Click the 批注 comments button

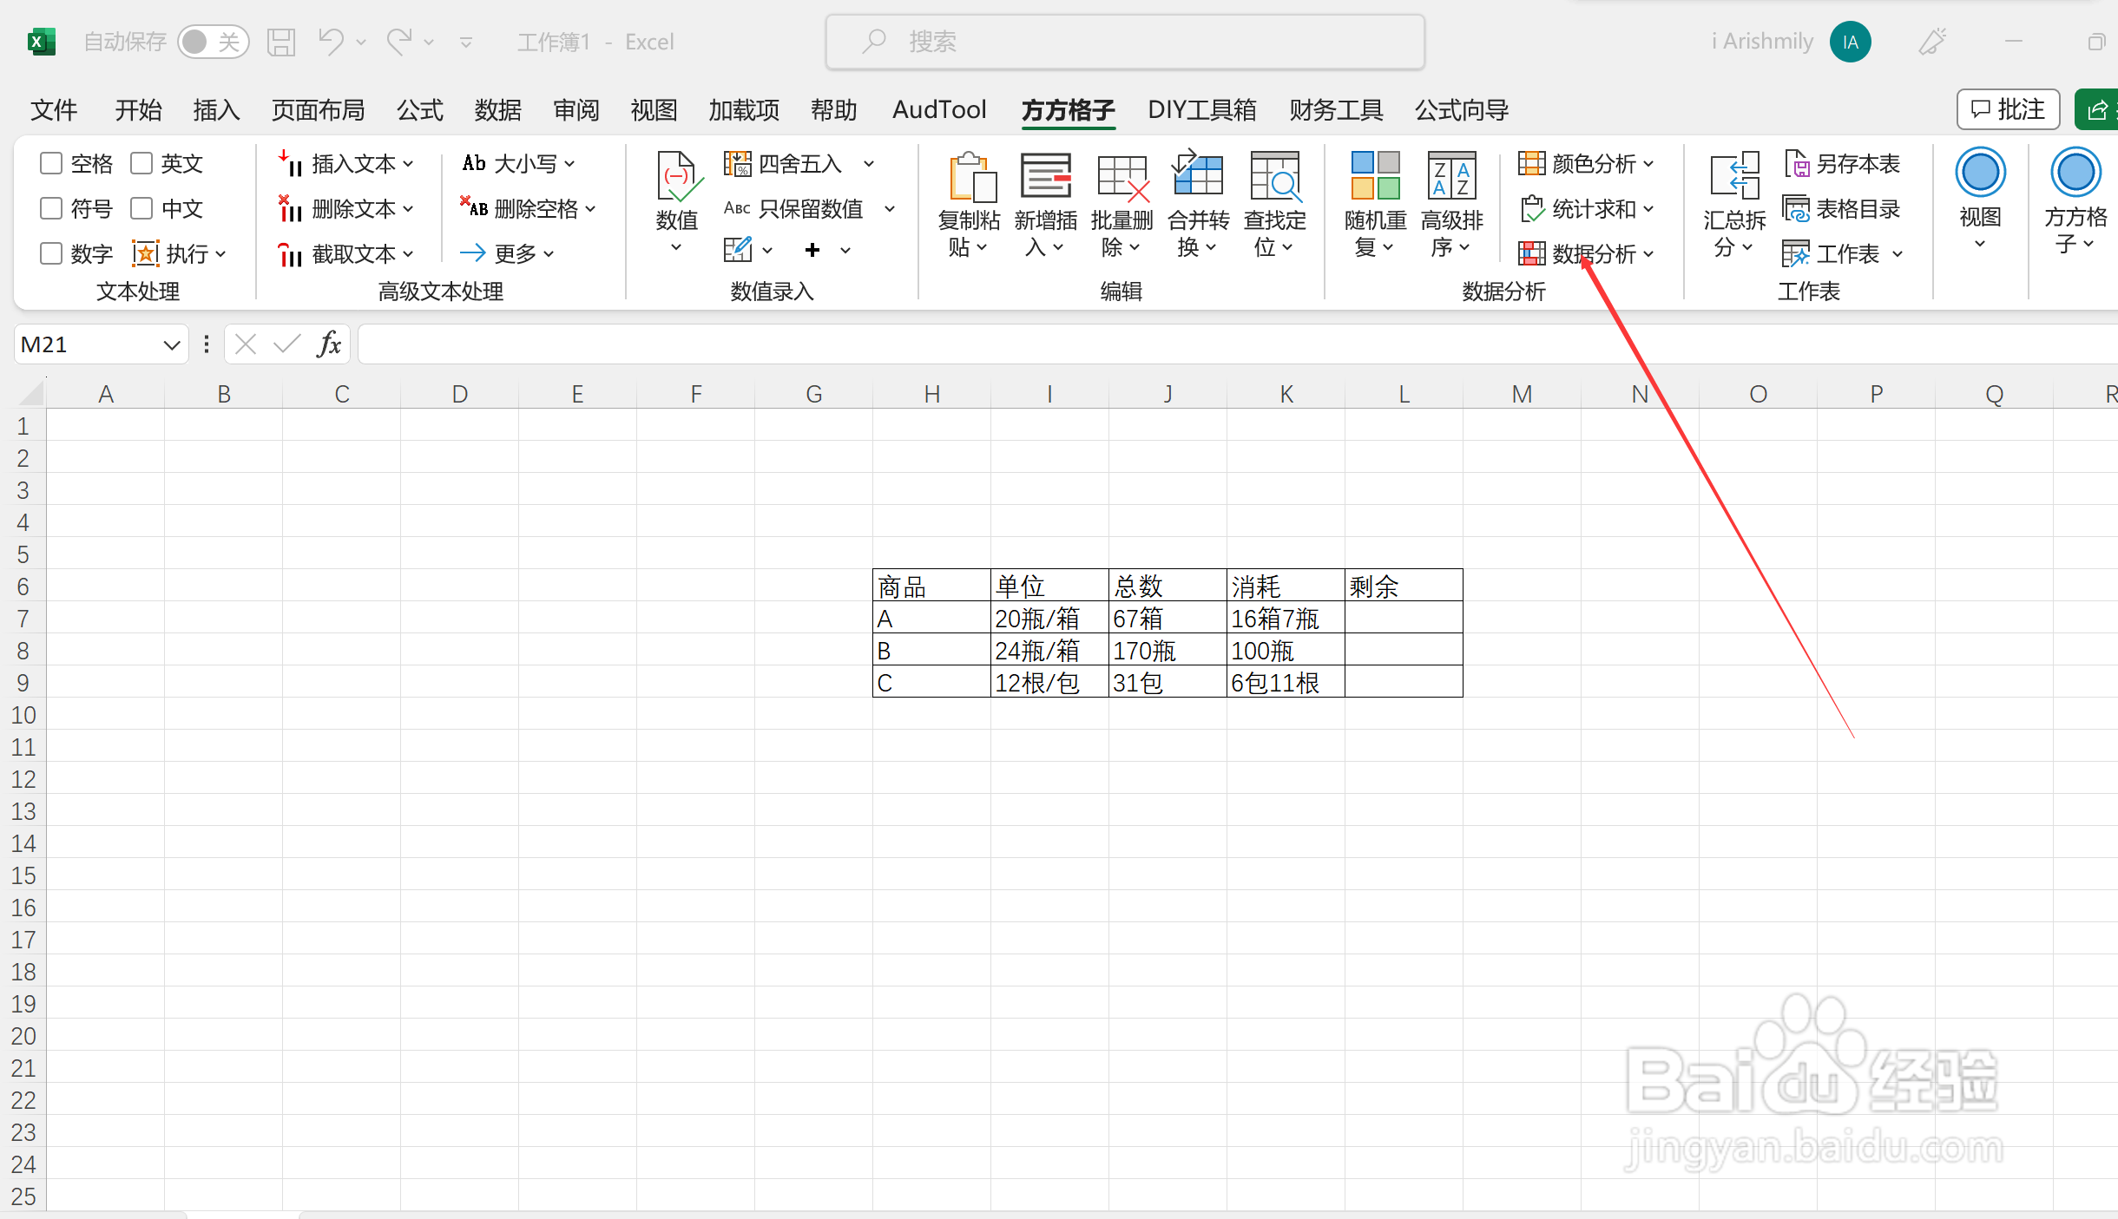pos(2008,110)
